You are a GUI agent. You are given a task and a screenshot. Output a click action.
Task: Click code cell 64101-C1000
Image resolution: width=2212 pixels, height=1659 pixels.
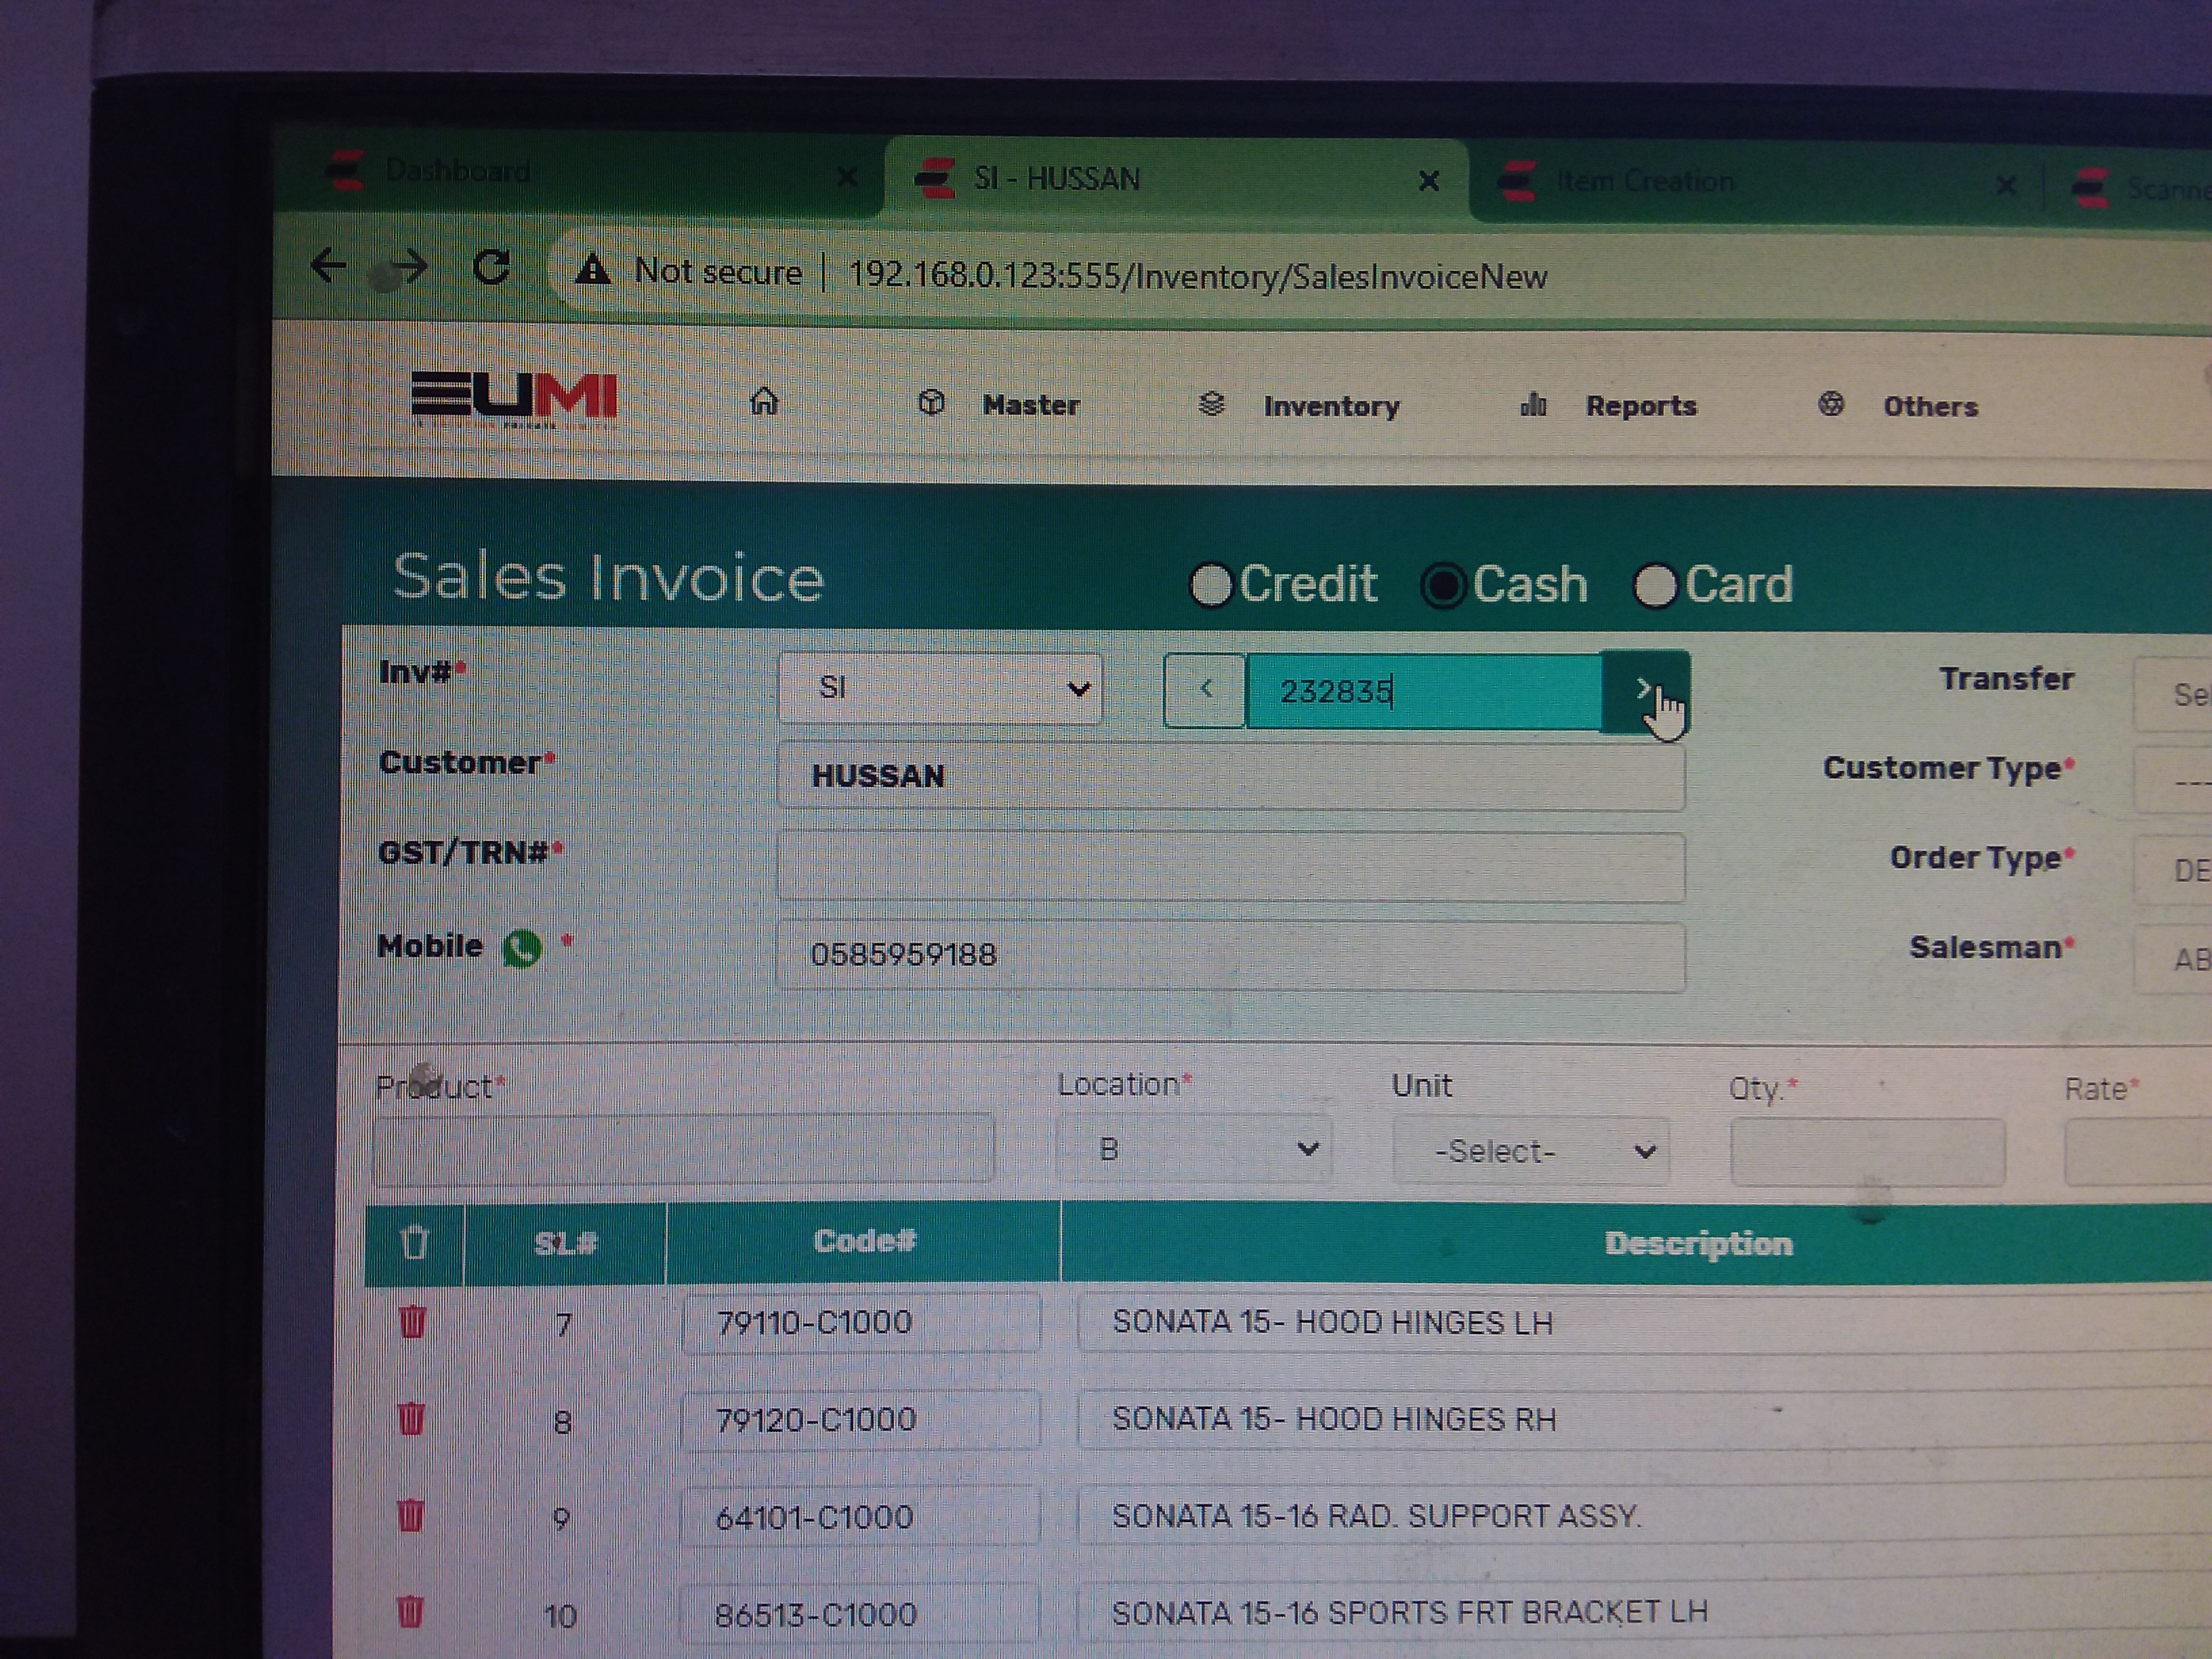[861, 1516]
